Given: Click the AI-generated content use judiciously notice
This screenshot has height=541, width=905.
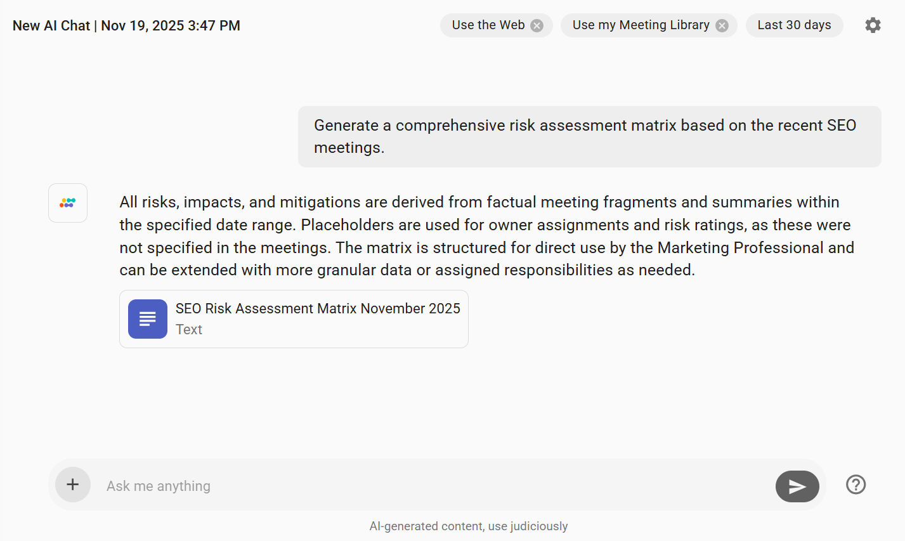Looking at the screenshot, I should (x=469, y=526).
